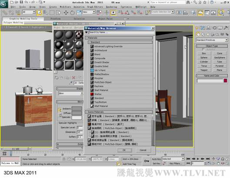
Task: Select the Rotate tool in main toolbar
Action: pos(72,13)
